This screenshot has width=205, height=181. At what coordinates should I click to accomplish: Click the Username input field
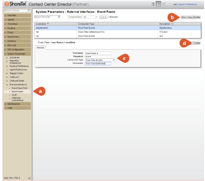pyautogui.click(x=98, y=53)
